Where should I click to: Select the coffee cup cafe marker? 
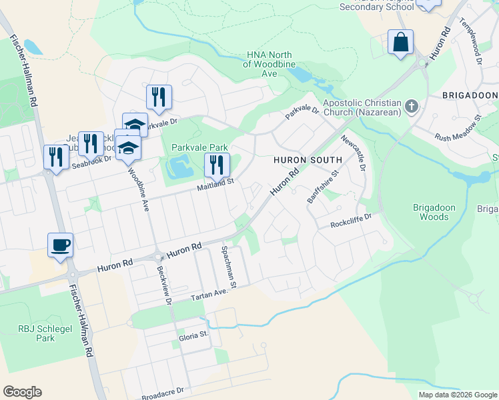61,248
